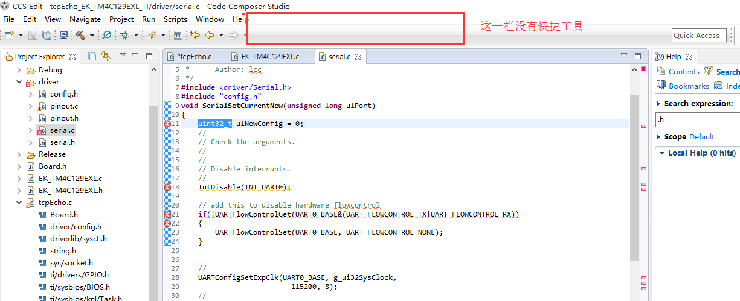Click the Last Edit Location arrow icon

click(x=195, y=35)
